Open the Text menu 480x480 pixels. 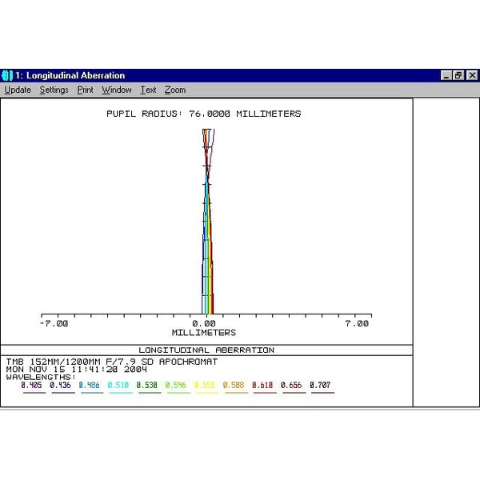(x=148, y=90)
